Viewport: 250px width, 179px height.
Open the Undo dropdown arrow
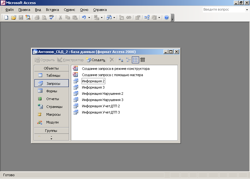click(x=89, y=18)
